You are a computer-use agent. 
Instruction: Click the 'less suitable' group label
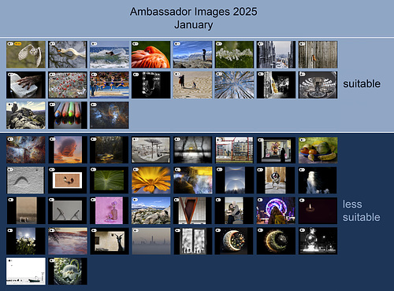pyautogui.click(x=362, y=211)
